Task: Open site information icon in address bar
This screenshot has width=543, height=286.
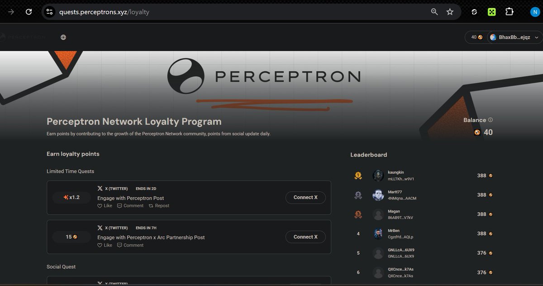Action: pos(50,12)
